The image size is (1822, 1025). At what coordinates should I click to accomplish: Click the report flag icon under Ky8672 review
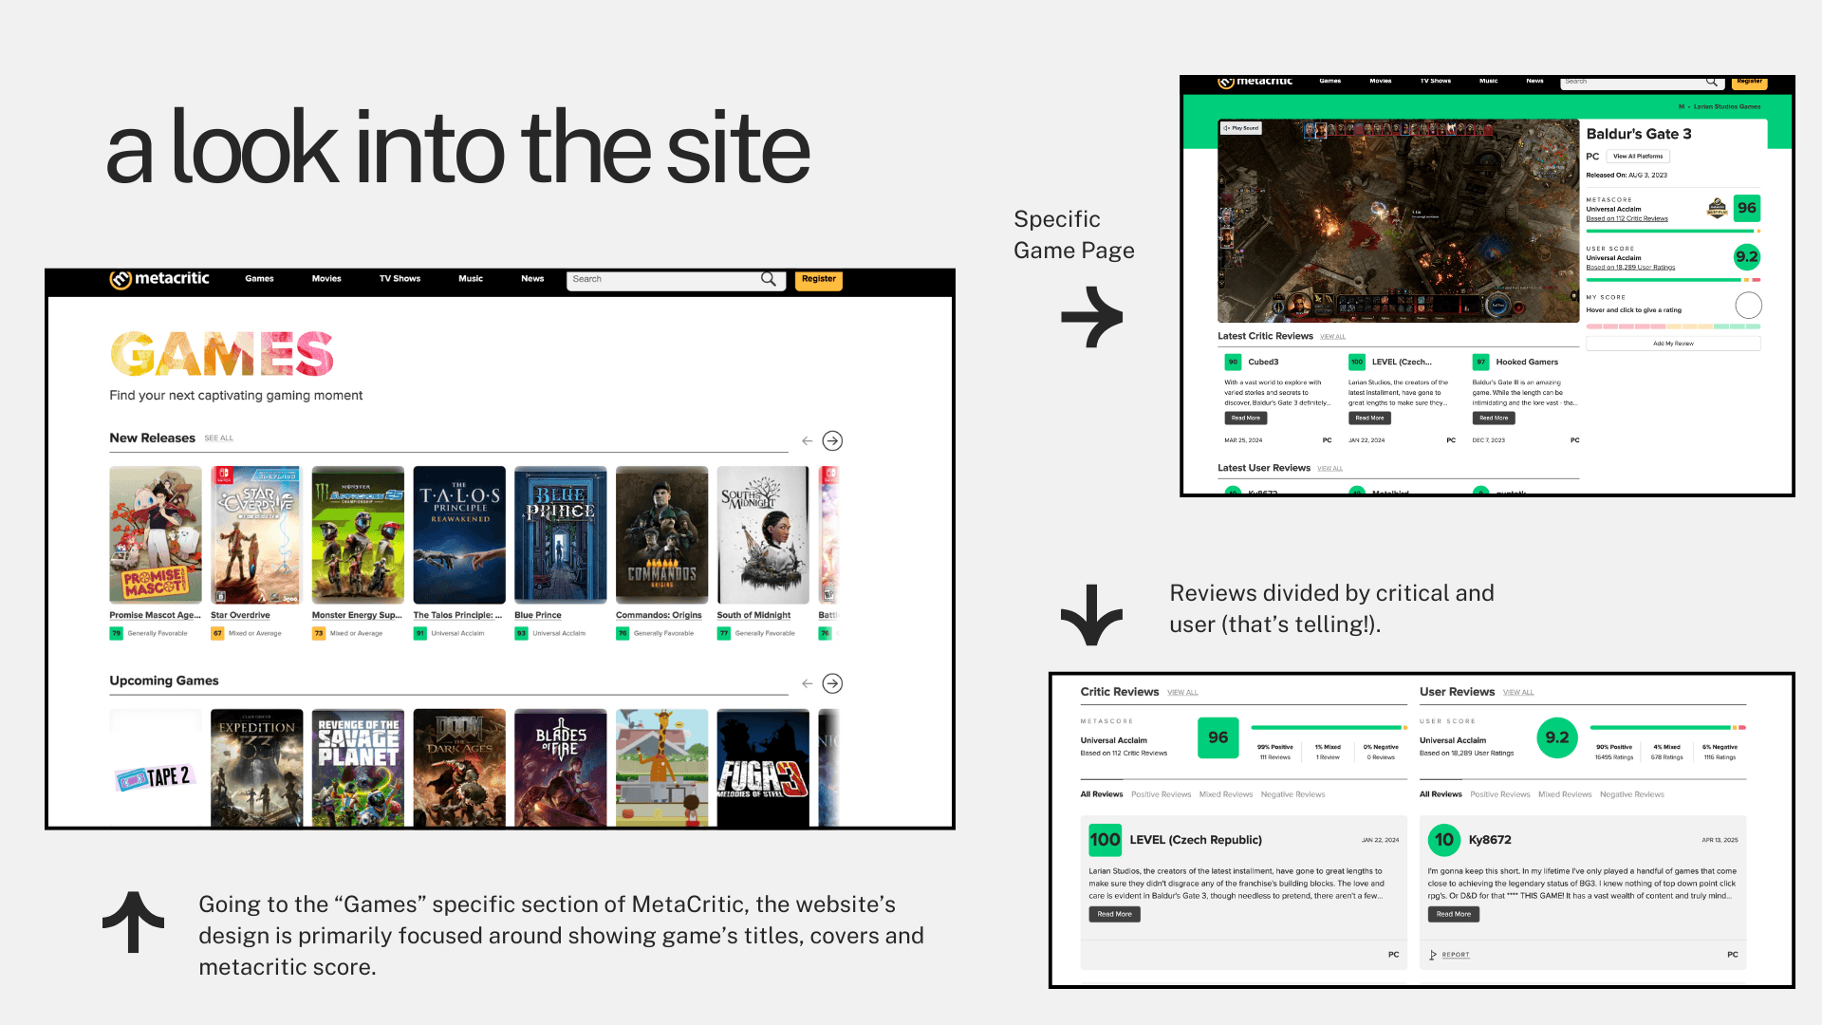click(x=1434, y=955)
